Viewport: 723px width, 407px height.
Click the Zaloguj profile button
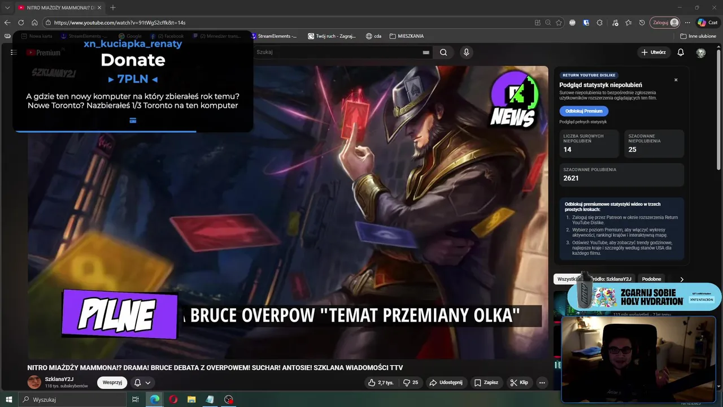point(665,23)
